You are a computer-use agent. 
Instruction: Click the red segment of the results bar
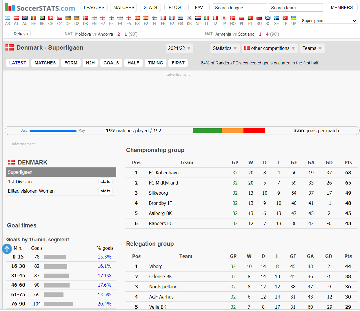point(254,131)
